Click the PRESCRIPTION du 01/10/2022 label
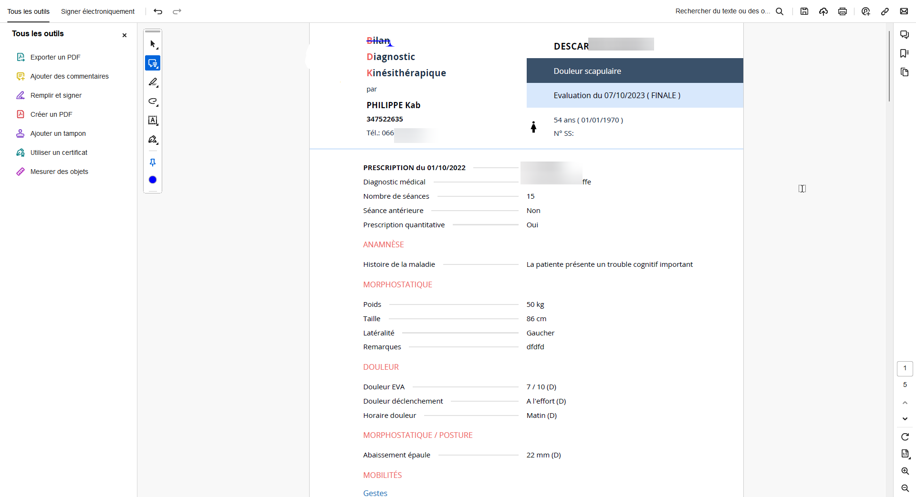The height and width of the screenshot is (497, 916). click(414, 168)
